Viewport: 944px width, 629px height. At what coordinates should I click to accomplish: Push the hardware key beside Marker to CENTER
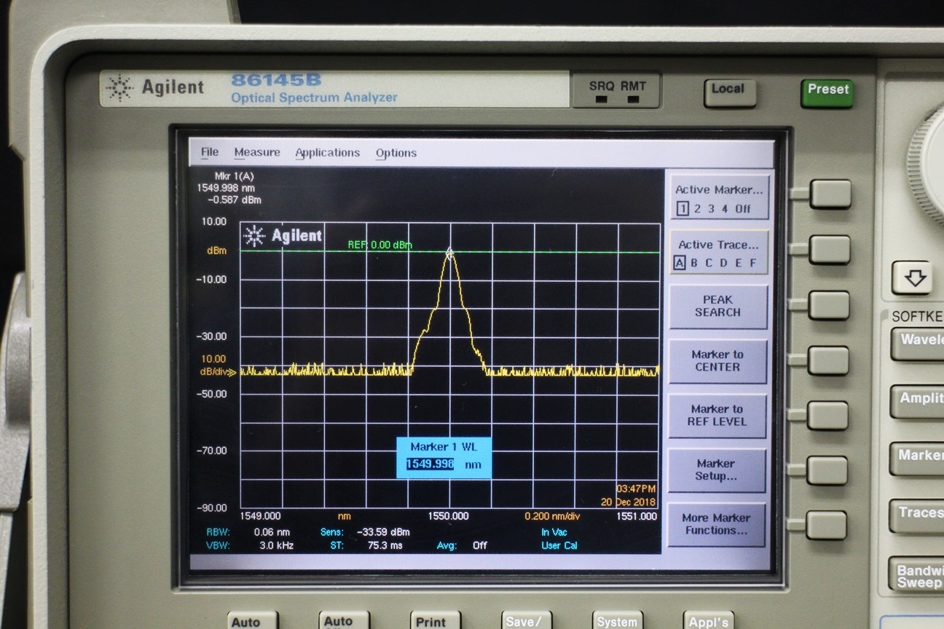(x=828, y=360)
